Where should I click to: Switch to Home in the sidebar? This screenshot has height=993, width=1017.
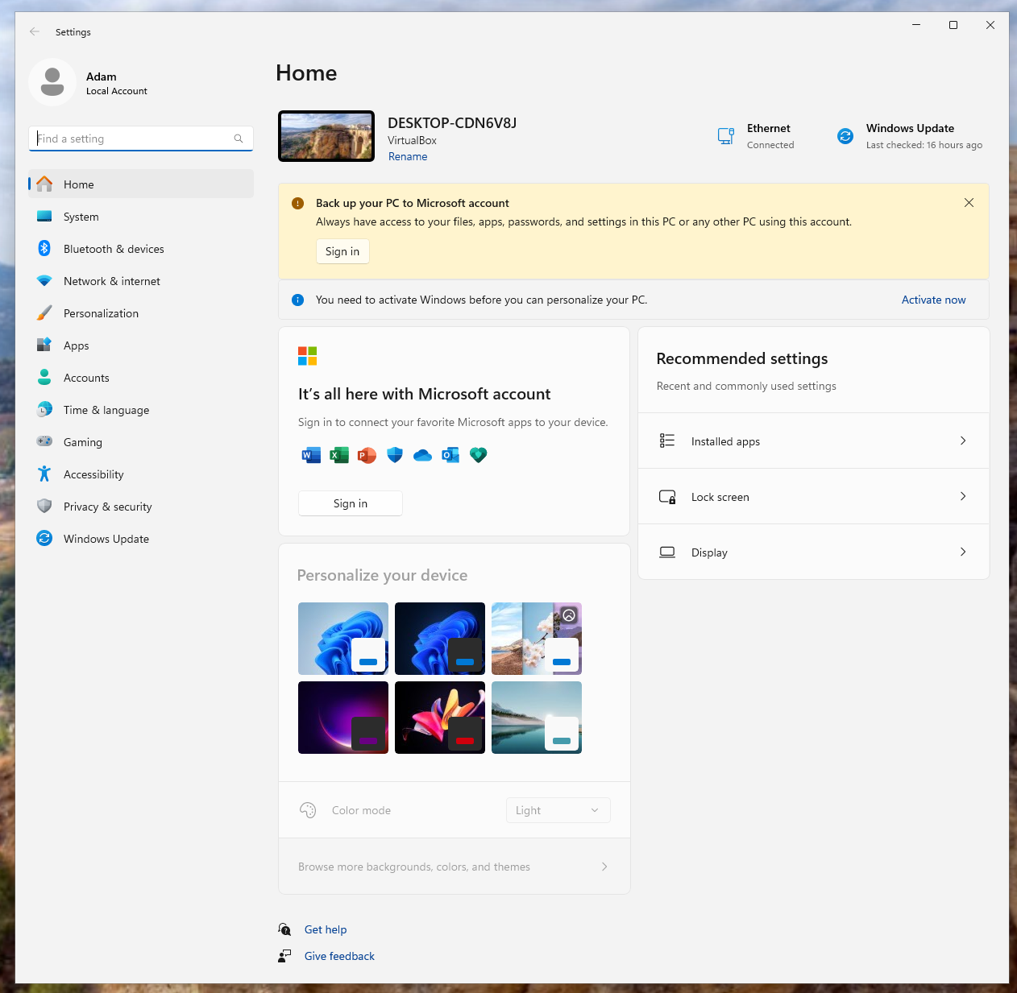coord(78,184)
